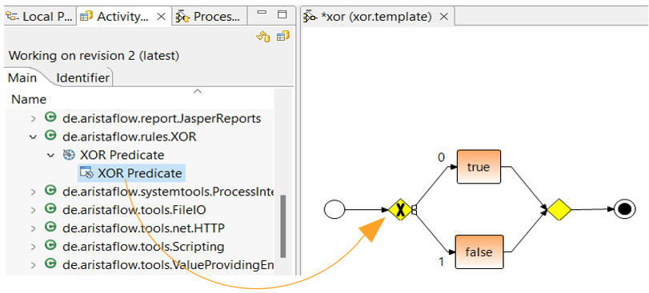Click green icon of de.aristaflow.tools.net.HTTP

click(50, 228)
